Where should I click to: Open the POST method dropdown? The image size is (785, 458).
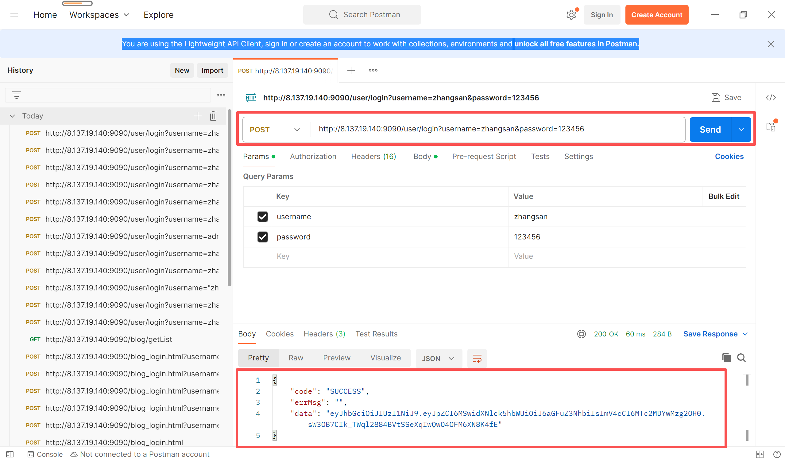[274, 130]
